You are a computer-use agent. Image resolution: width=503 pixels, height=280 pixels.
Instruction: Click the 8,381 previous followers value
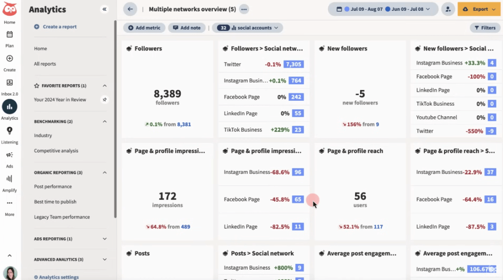click(x=184, y=124)
